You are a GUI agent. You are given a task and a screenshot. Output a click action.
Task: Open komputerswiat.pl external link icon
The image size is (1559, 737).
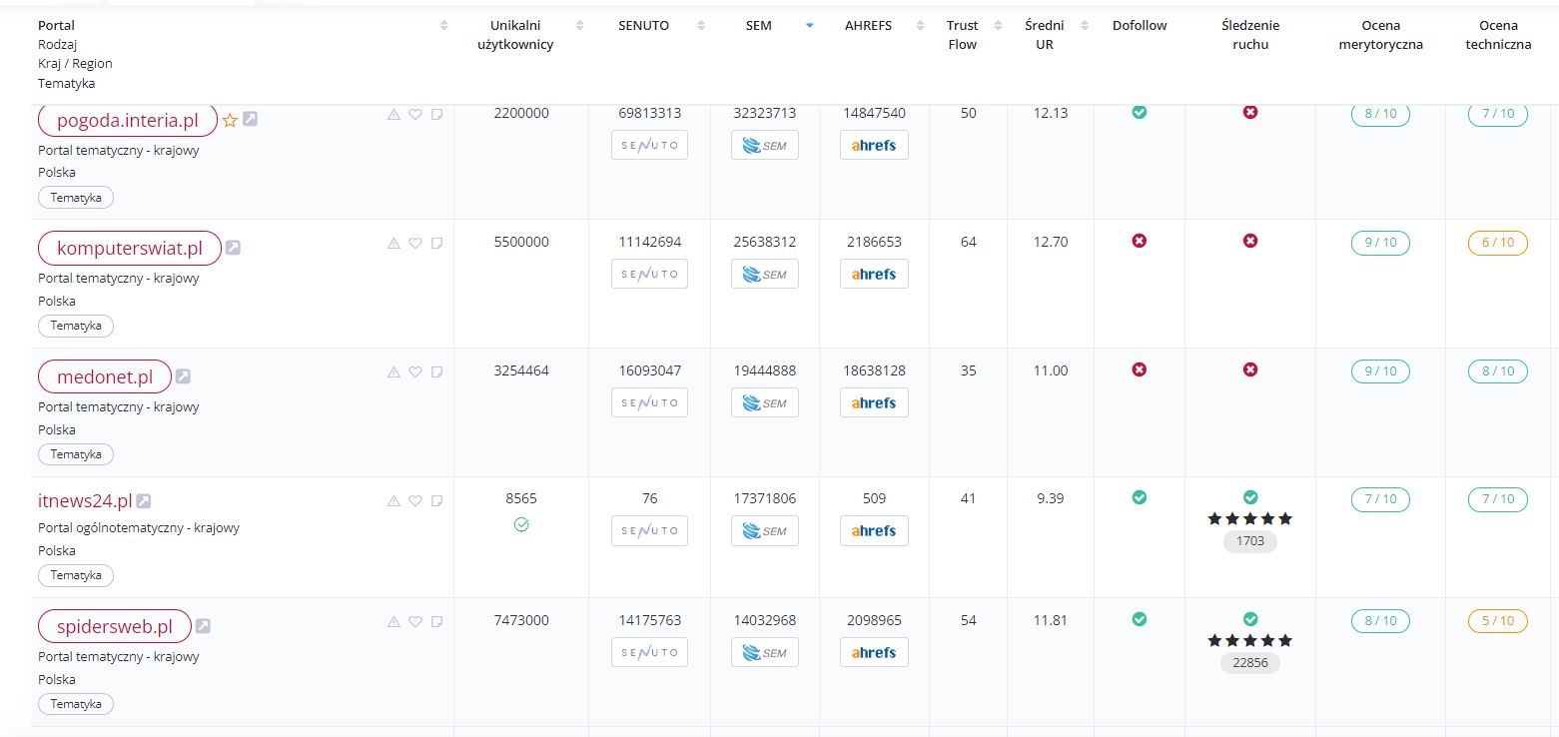pos(232,248)
